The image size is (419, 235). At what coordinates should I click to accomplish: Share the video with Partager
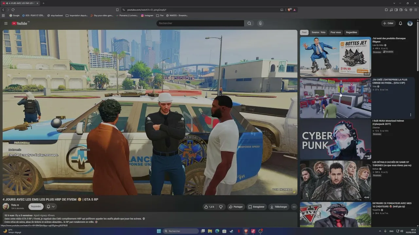pos(236,207)
